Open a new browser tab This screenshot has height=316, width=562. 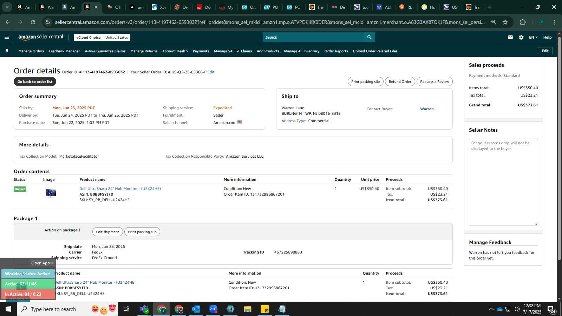click(490, 7)
